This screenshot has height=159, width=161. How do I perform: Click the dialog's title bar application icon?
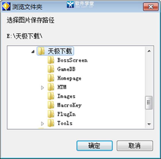(6, 6)
